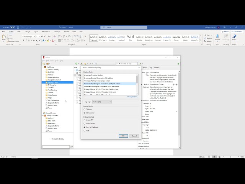Select the Print output method radio button
The image size is (245, 184).
85,131
